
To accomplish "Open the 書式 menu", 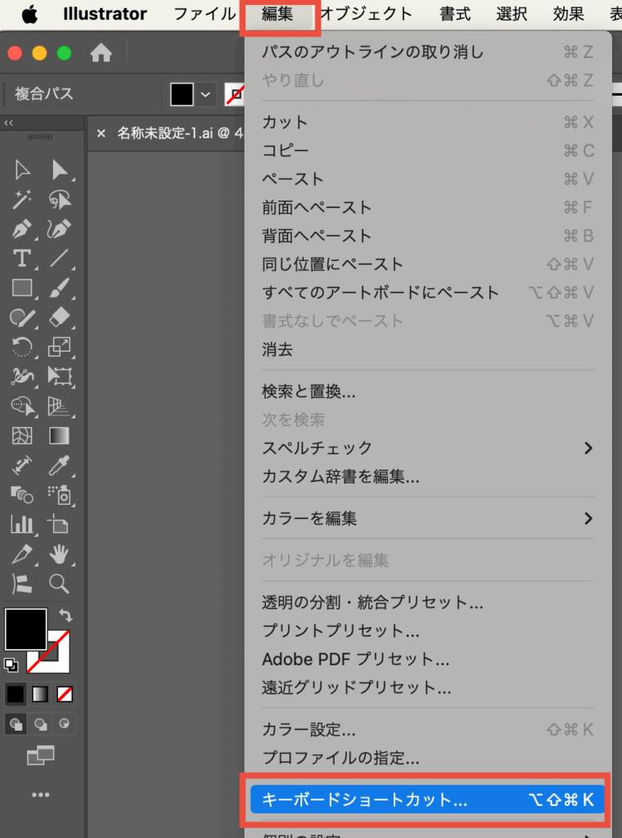I will [455, 14].
